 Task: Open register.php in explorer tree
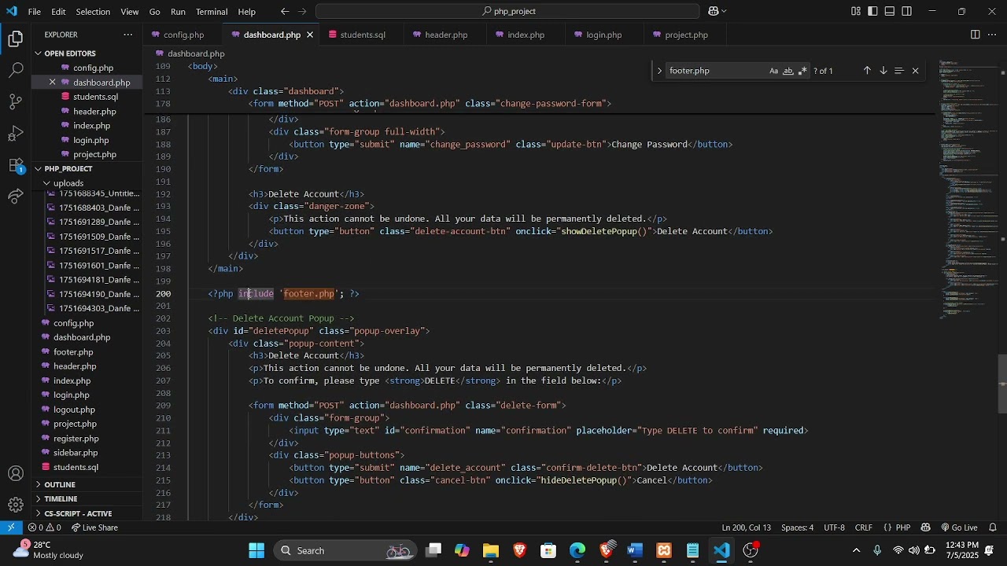tap(76, 439)
